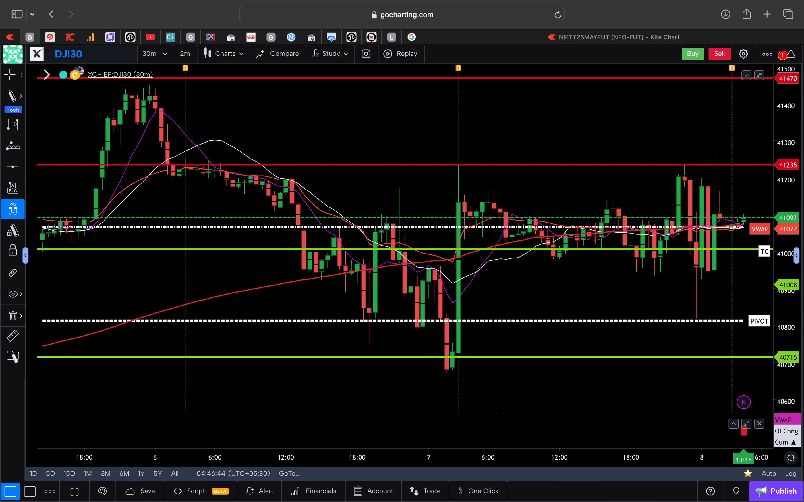The width and height of the screenshot is (804, 502).
Task: Open the 30m timeframe dropdown
Action: pos(155,54)
